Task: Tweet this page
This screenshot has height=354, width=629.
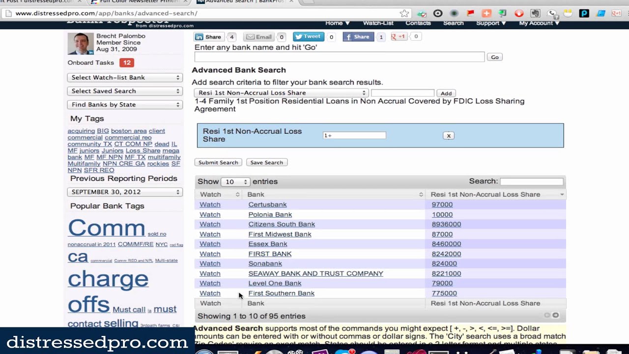Action: pos(308,36)
